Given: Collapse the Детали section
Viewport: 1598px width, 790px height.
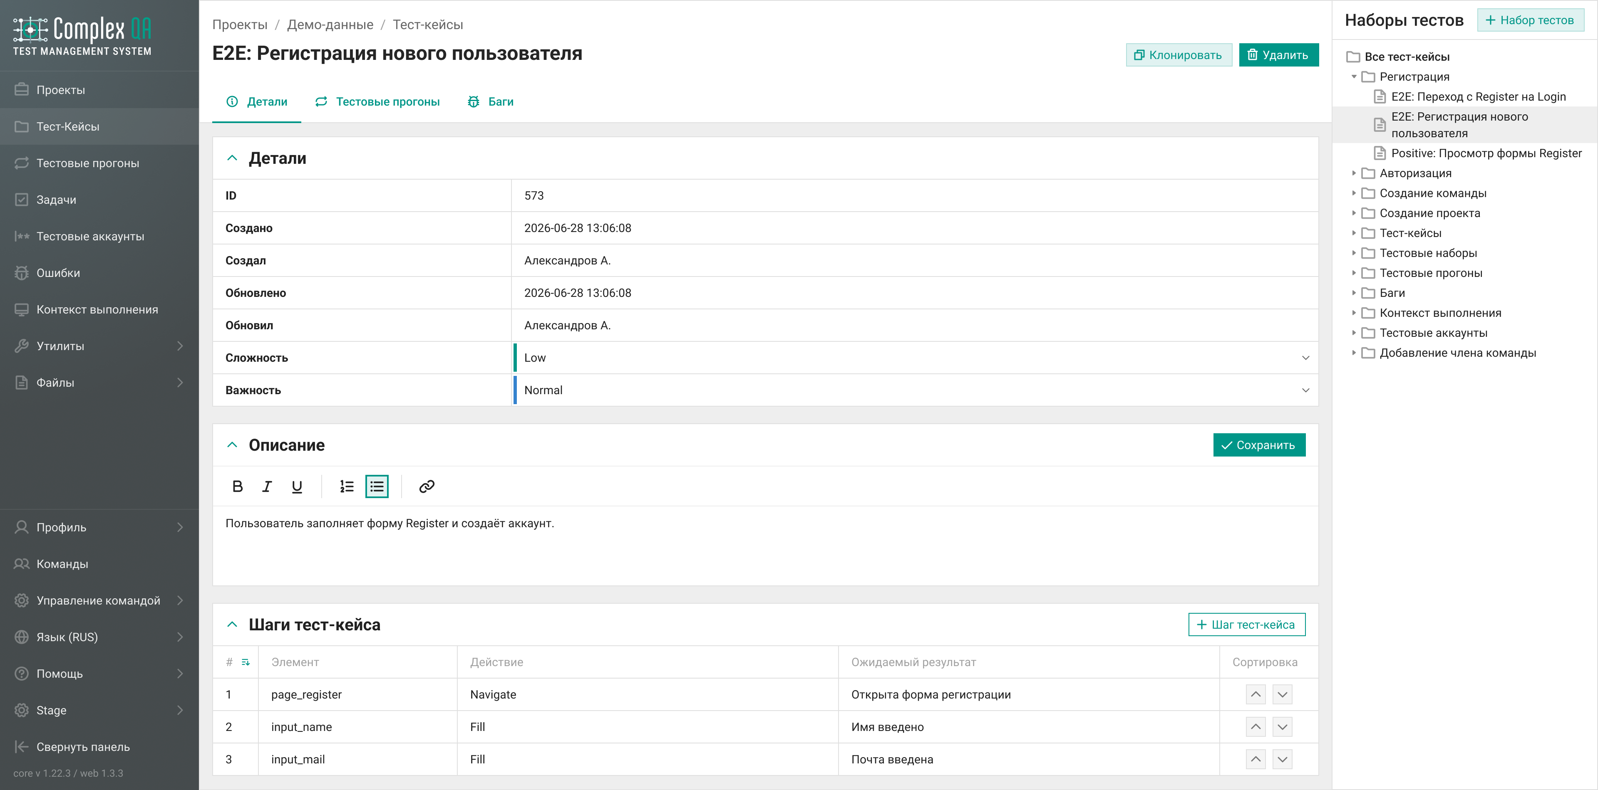Looking at the screenshot, I should (232, 158).
